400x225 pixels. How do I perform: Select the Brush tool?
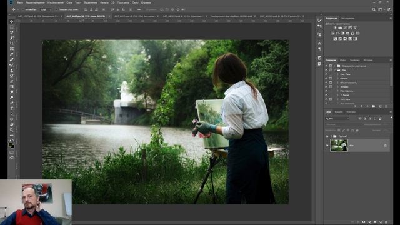[12, 65]
